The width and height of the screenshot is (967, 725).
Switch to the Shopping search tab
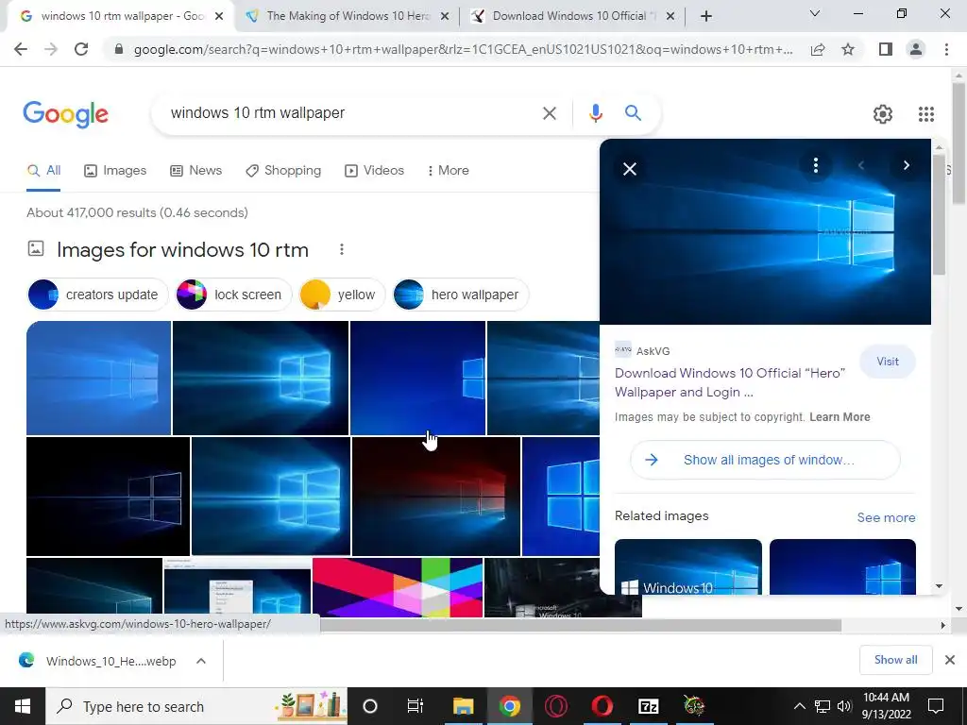click(x=283, y=171)
